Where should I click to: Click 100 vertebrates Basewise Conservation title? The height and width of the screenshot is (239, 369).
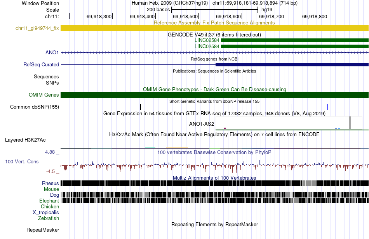[x=214, y=152]
